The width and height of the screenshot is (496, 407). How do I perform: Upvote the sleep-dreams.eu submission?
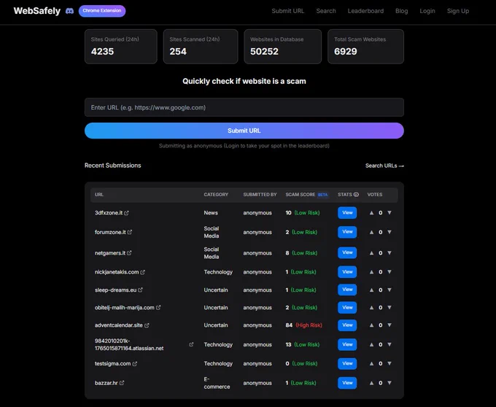click(x=372, y=290)
